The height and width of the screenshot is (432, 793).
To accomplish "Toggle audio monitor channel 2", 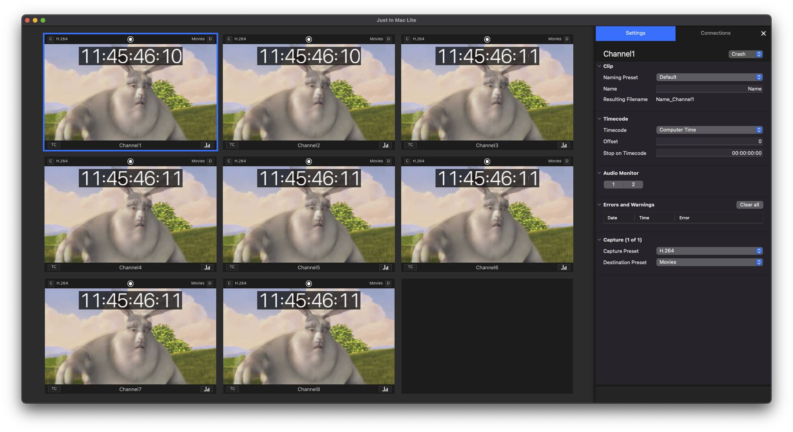I will click(x=633, y=185).
